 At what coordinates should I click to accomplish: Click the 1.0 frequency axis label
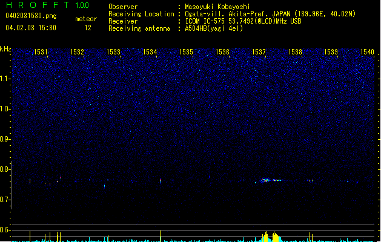pyautogui.click(x=5, y=109)
